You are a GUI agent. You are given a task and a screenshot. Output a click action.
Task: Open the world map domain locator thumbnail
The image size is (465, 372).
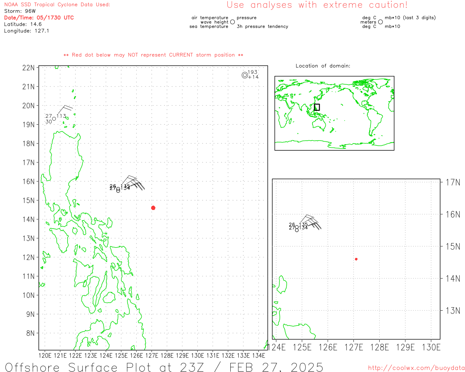click(334, 113)
